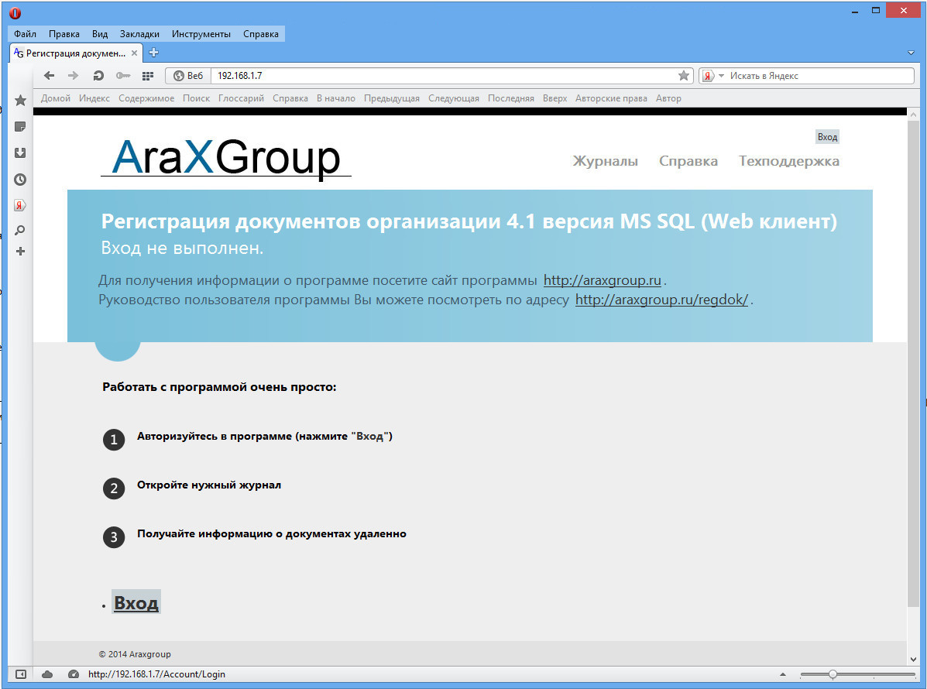
Task: Click the vertical scrollbar thumb
Action: [x=913, y=365]
